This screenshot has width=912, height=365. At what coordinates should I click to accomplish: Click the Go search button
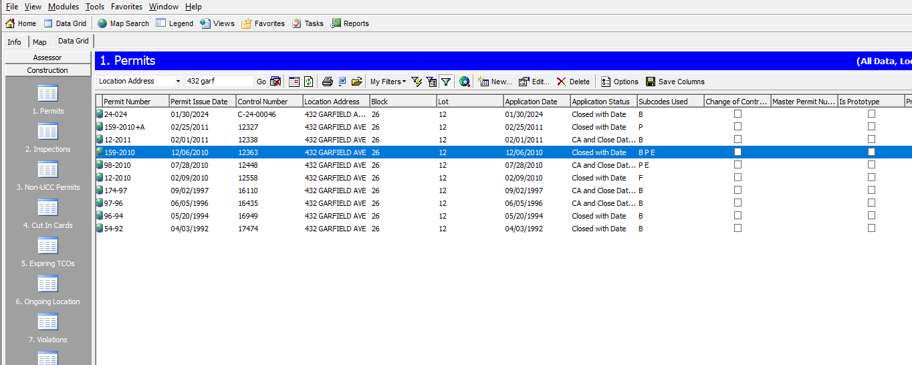tap(261, 82)
